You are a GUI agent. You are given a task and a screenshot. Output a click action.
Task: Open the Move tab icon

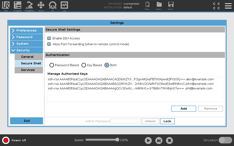[41, 5]
